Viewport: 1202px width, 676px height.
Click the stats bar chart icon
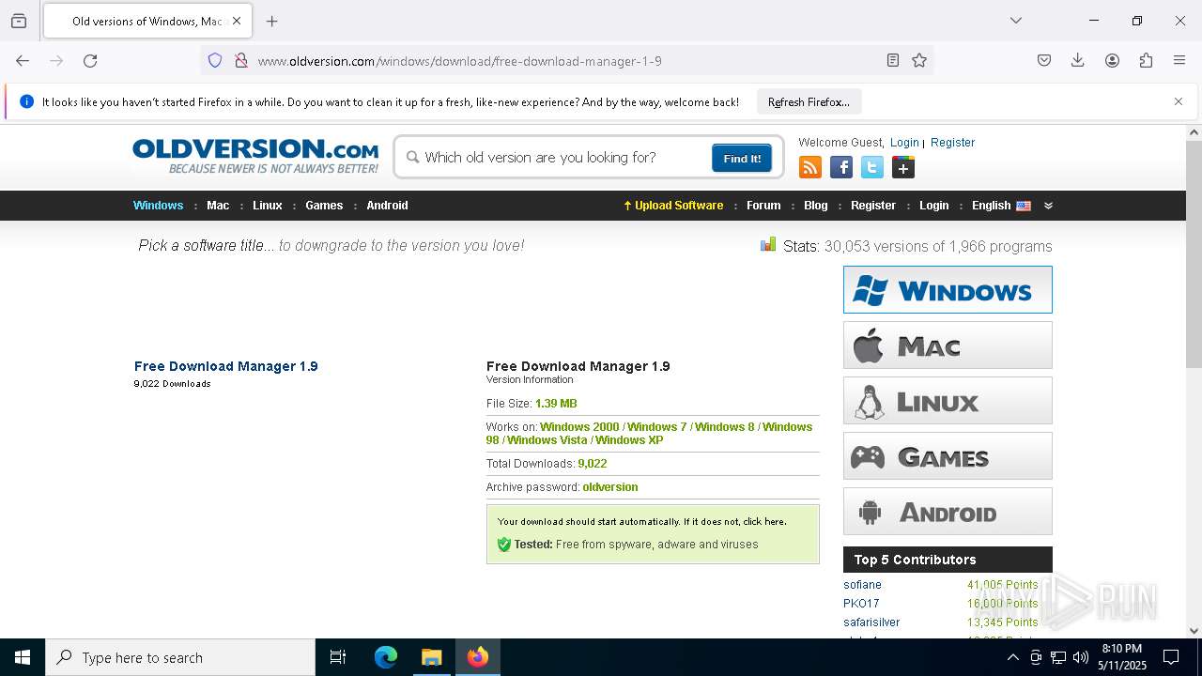tap(768, 245)
